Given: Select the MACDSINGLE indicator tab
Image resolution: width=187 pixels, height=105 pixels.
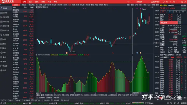Looking at the screenshot, I should [x=112, y=95].
